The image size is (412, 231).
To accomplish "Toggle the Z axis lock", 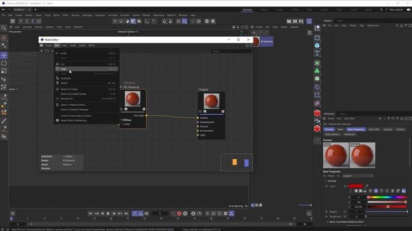I will coord(33,21).
